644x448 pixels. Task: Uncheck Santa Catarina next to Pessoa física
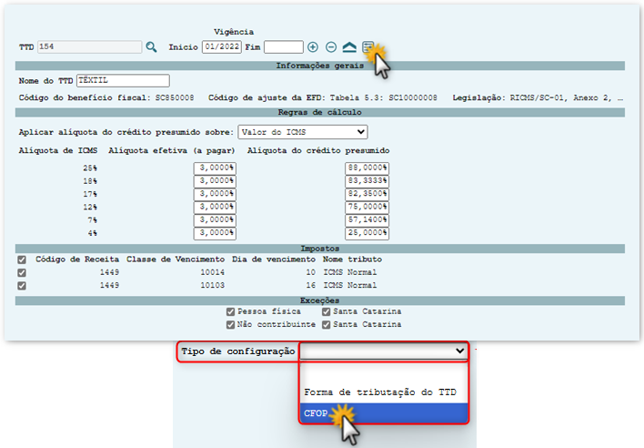point(326,311)
